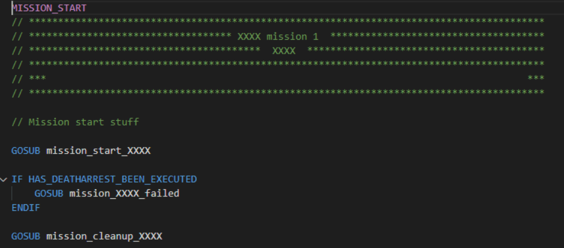This screenshot has height=248, width=564.
Task: Select the HAS_DEATHARREST_BEEN_EXECUTED condition
Action: pos(113,179)
